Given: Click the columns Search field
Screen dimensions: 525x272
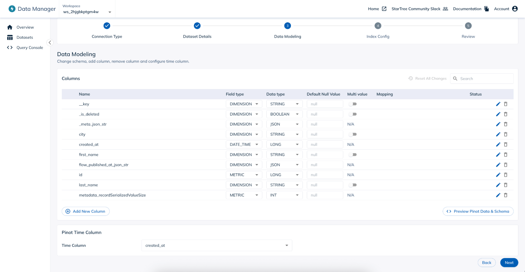Looking at the screenshot, I should pyautogui.click(x=482, y=79).
